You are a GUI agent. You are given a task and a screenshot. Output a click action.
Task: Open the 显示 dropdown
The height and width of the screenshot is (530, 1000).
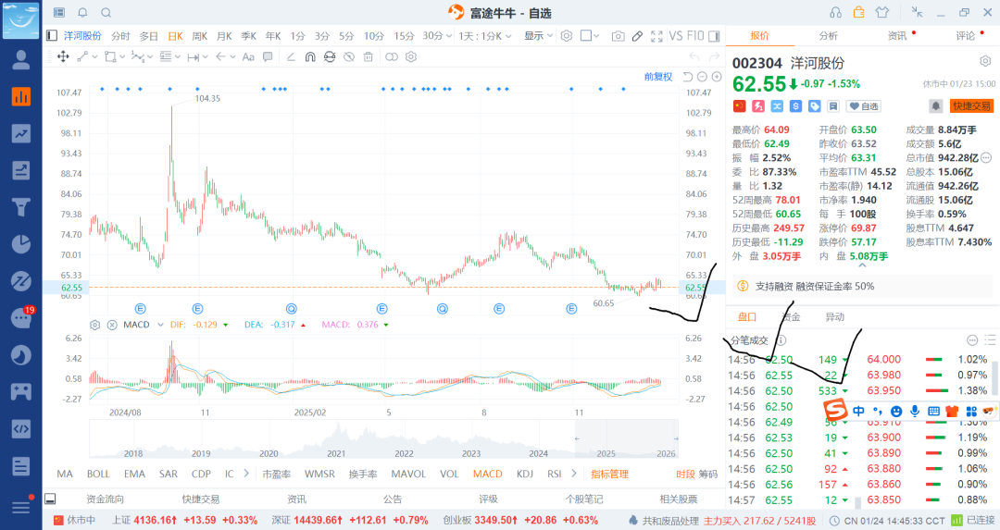point(538,36)
